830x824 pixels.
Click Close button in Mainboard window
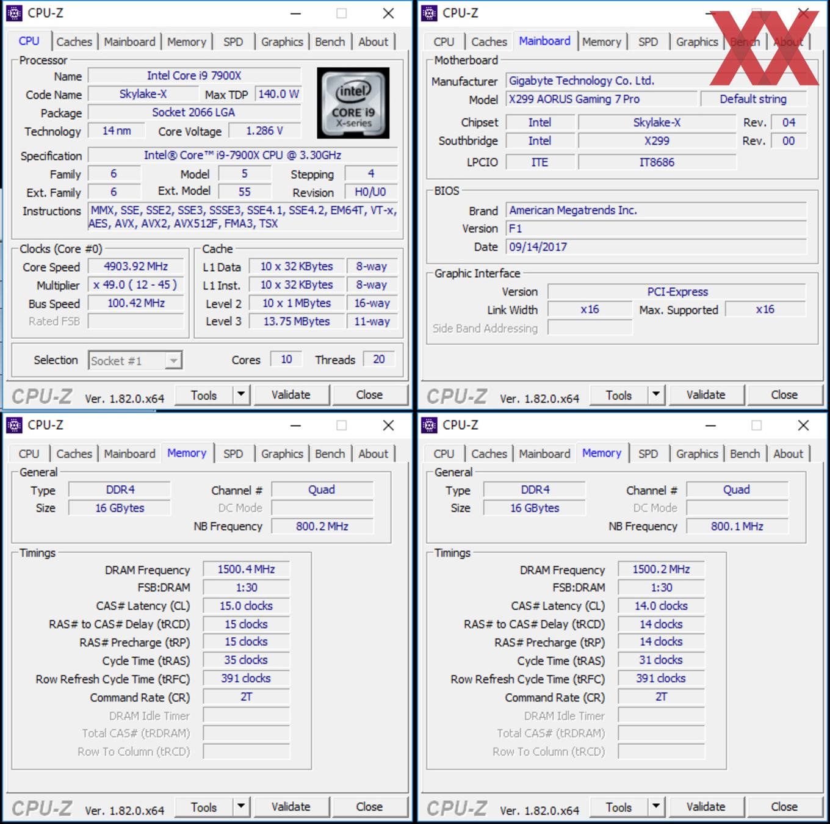[x=784, y=395]
